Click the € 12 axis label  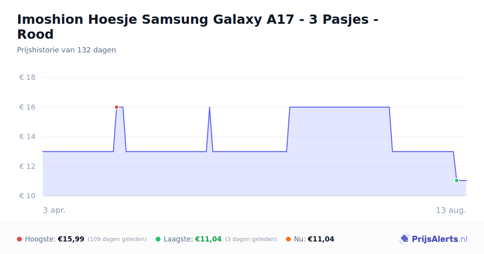(x=27, y=167)
